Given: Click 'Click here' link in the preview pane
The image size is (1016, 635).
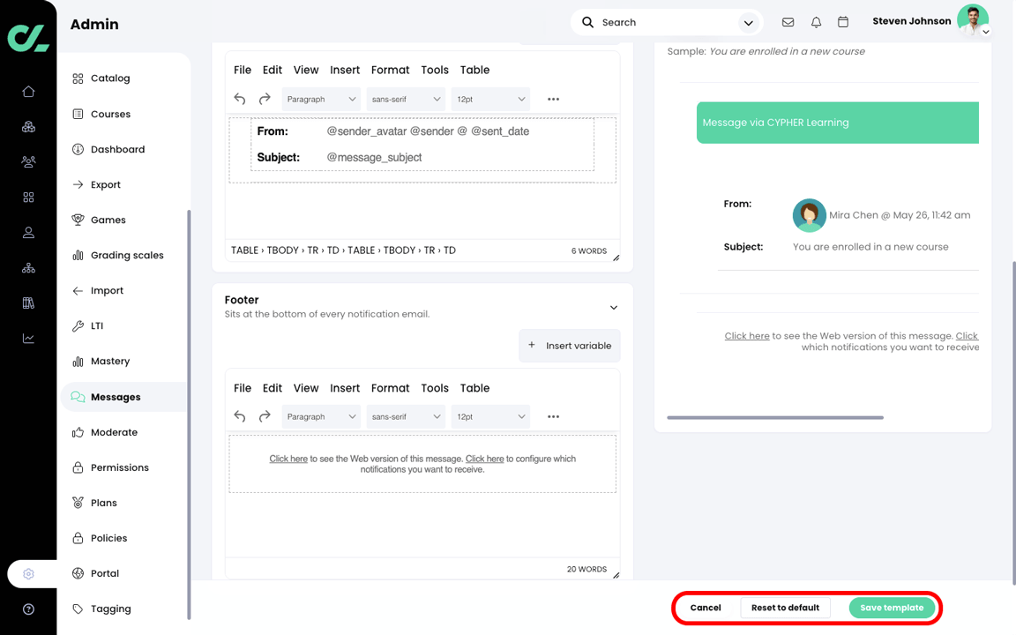Looking at the screenshot, I should 747,336.
